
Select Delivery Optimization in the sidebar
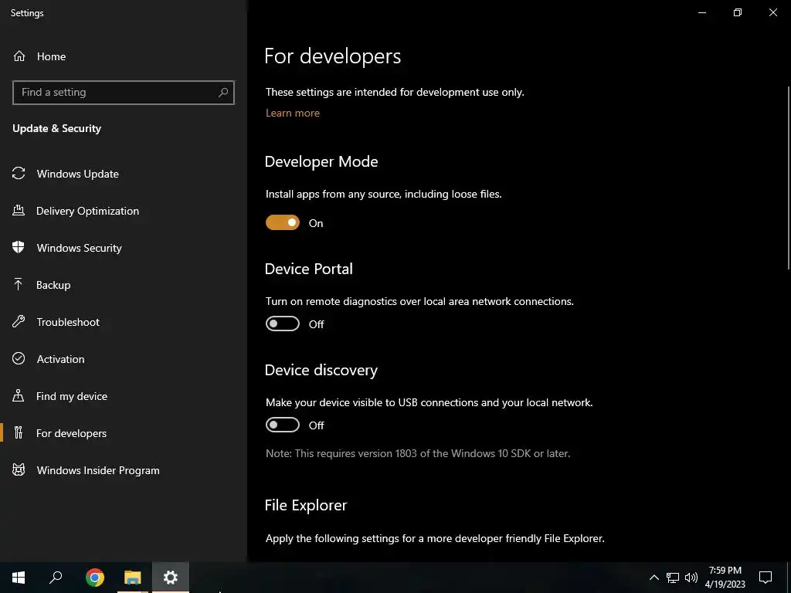click(124, 211)
